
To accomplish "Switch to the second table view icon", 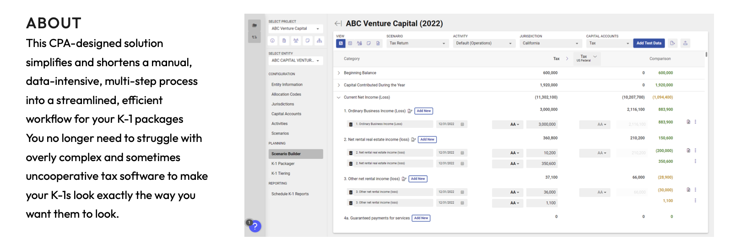I will pyautogui.click(x=350, y=43).
